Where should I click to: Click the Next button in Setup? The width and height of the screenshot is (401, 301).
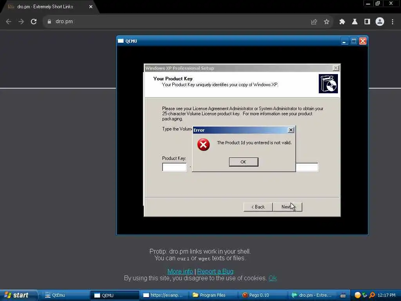tap(287, 207)
